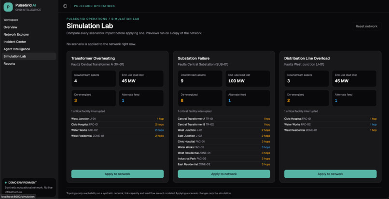Click Water Works FAC-02 row in Substation Failure

pyautogui.click(x=224, y=147)
